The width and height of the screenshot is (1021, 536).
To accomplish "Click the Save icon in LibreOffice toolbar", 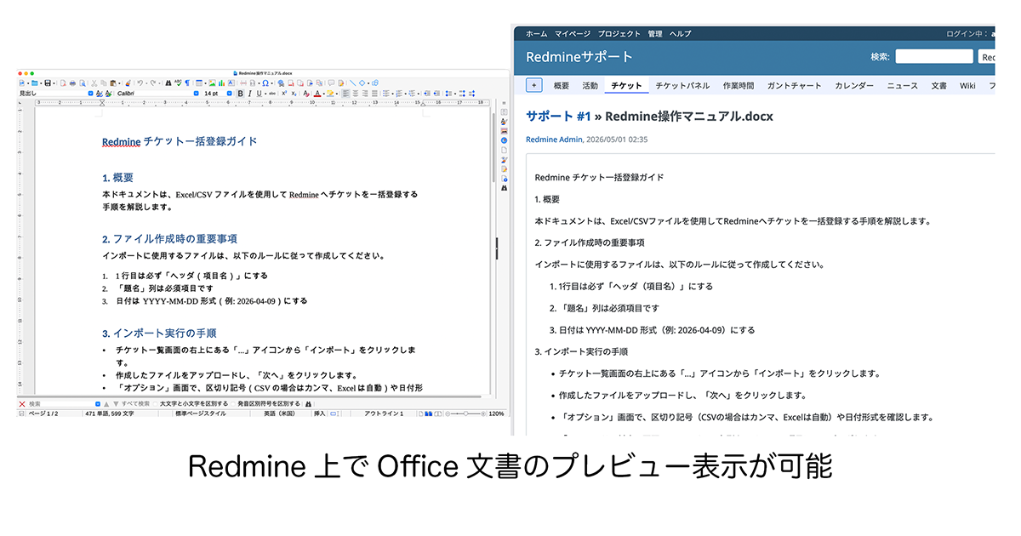I will click(x=48, y=83).
